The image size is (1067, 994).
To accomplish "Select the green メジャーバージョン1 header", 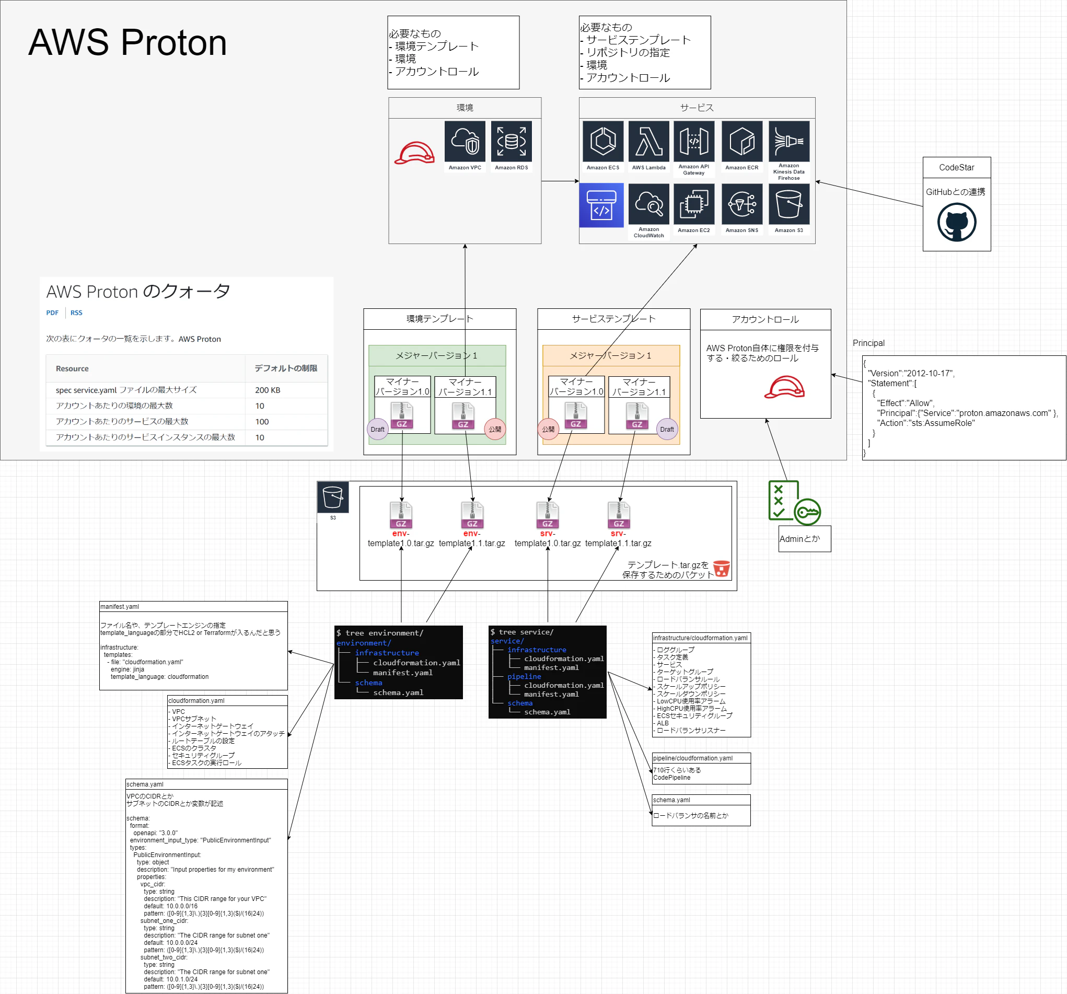I will coord(437,355).
